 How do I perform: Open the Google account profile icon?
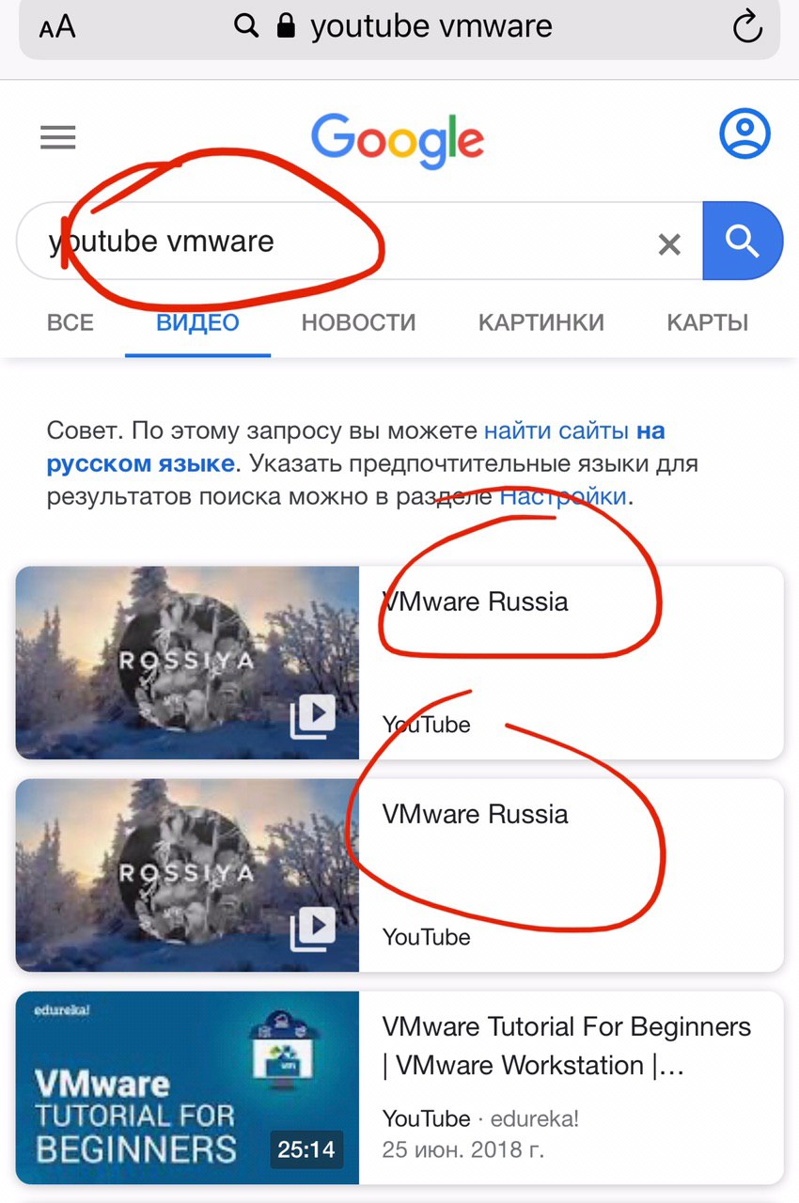point(744,133)
